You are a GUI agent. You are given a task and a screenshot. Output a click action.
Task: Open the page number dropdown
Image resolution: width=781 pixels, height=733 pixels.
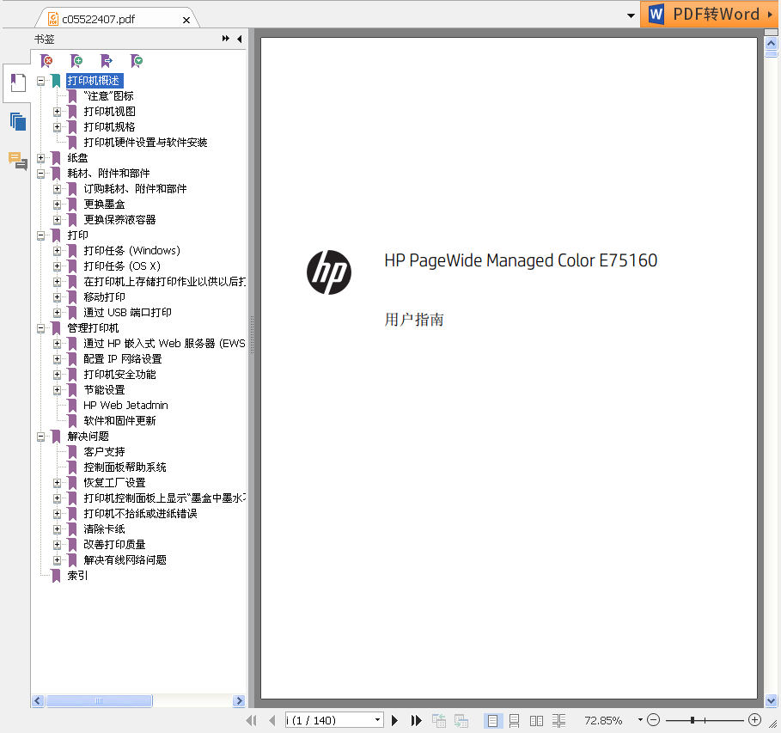click(x=377, y=719)
